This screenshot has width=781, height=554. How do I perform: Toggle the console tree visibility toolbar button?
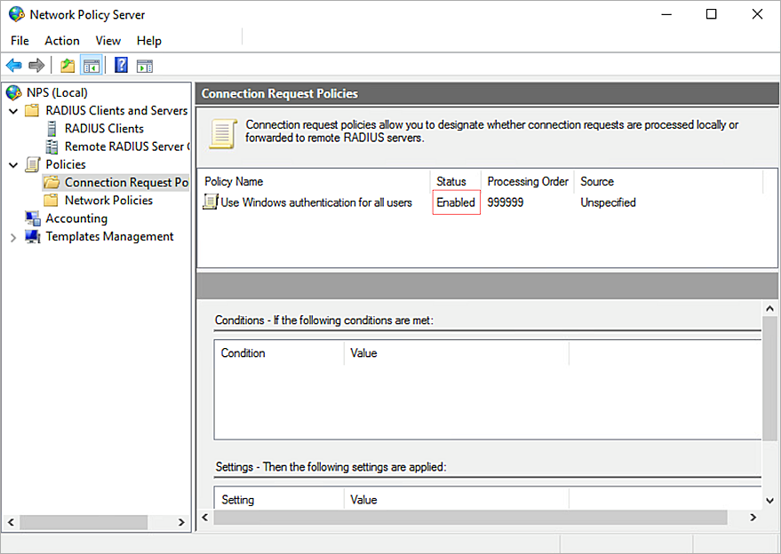[x=92, y=64]
